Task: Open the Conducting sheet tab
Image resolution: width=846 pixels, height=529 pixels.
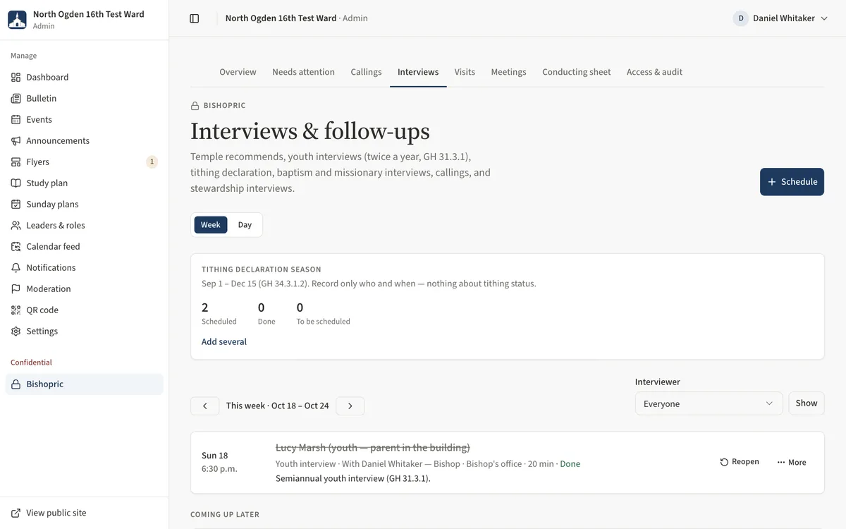Action: [x=576, y=72]
